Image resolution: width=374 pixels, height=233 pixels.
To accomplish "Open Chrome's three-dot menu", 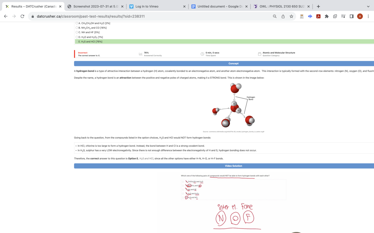I will [x=368, y=16].
